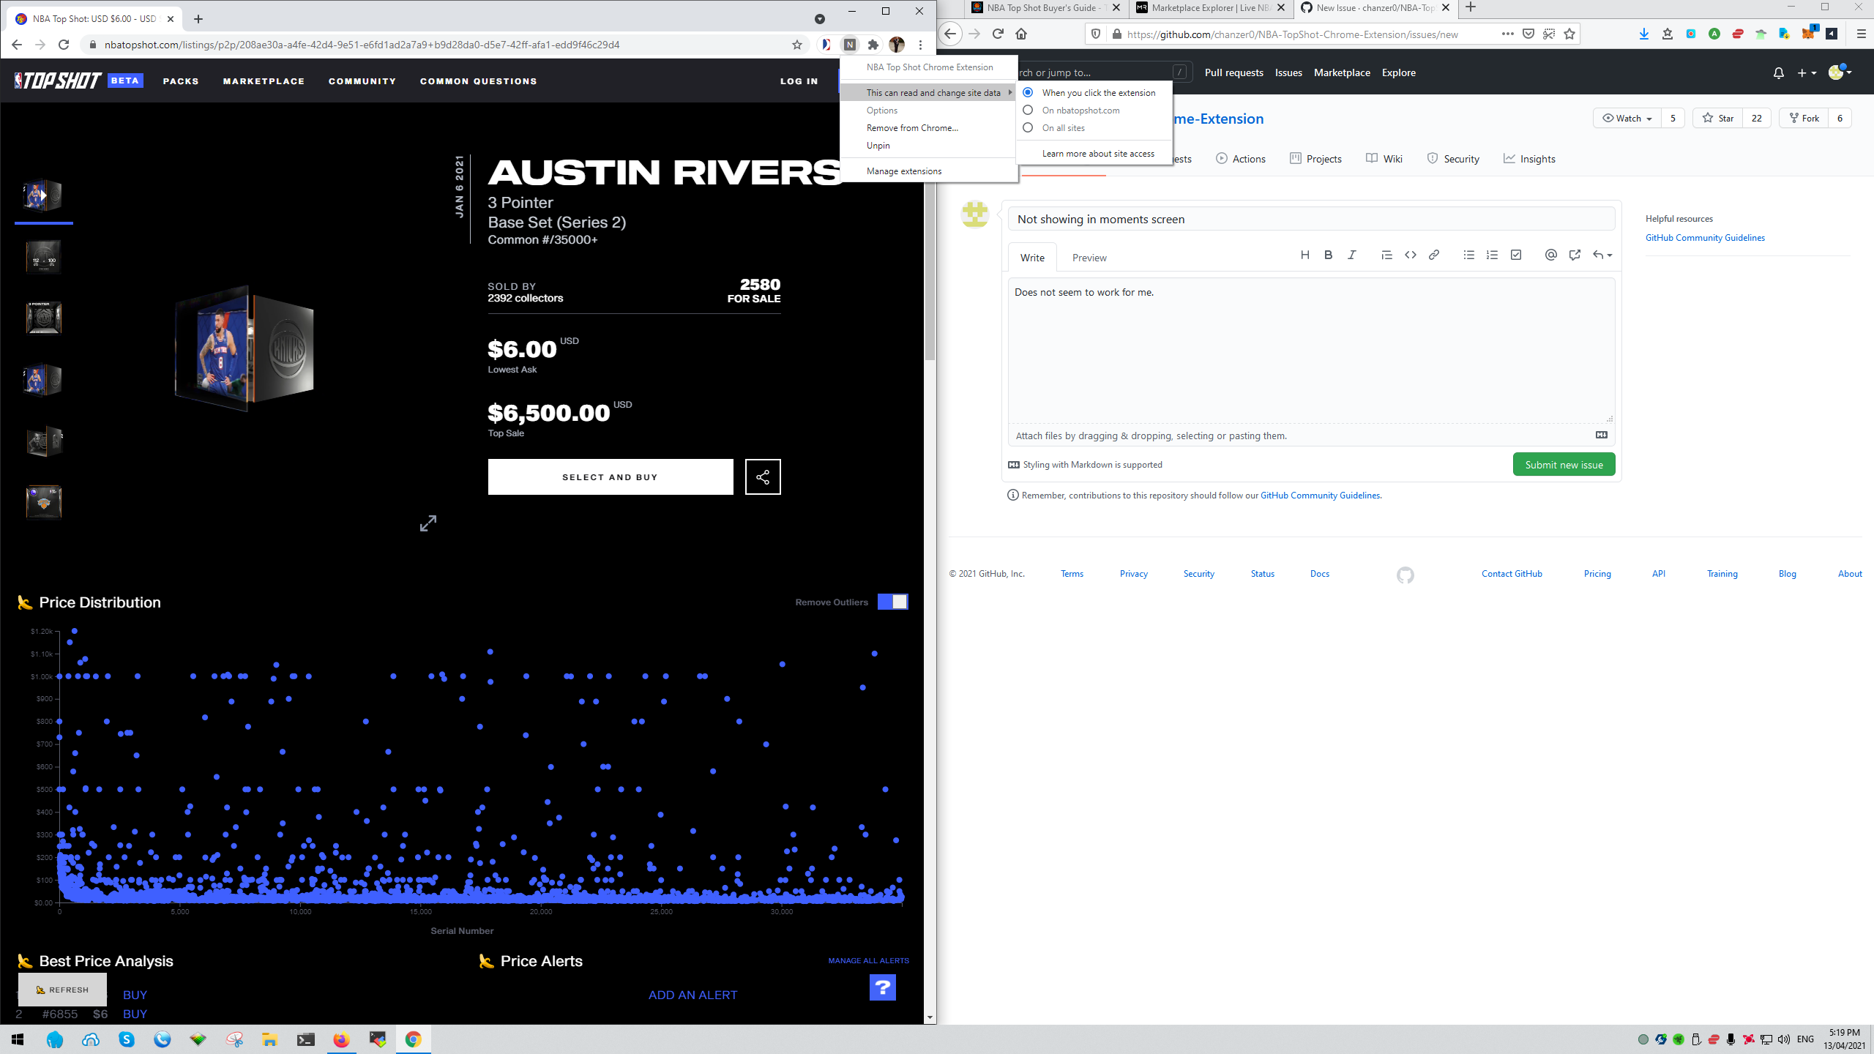Select 'On nbatopshot.com' radio option
The image size is (1874, 1054).
(x=1028, y=110)
